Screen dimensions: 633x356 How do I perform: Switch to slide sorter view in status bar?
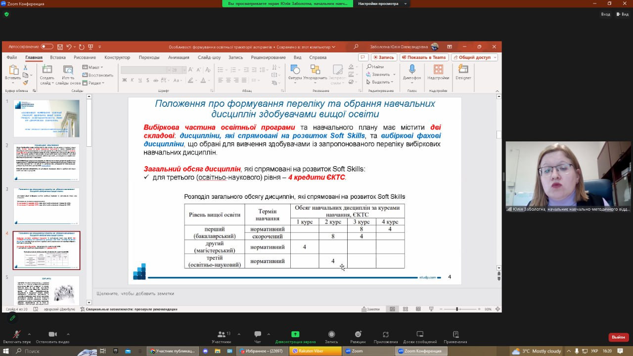coord(406,309)
